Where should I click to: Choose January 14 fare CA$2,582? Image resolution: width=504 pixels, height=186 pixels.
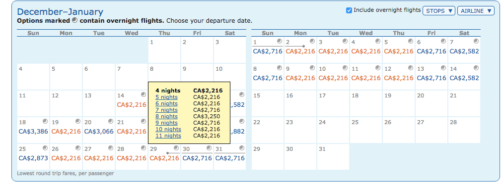(x=464, y=78)
